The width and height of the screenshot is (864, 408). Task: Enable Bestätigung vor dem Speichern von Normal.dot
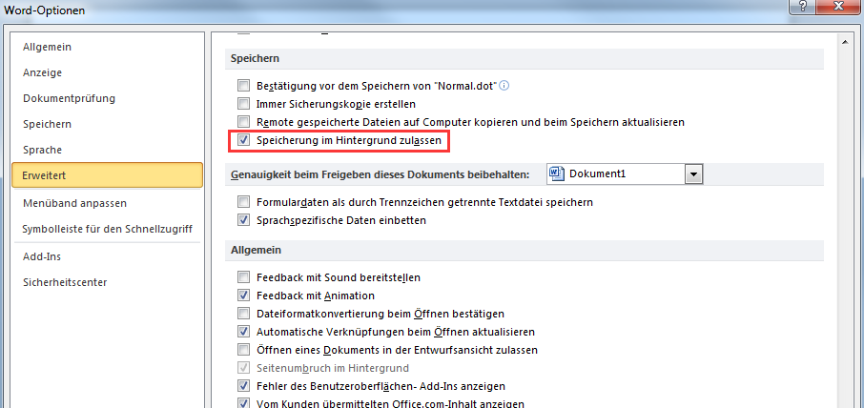243,86
